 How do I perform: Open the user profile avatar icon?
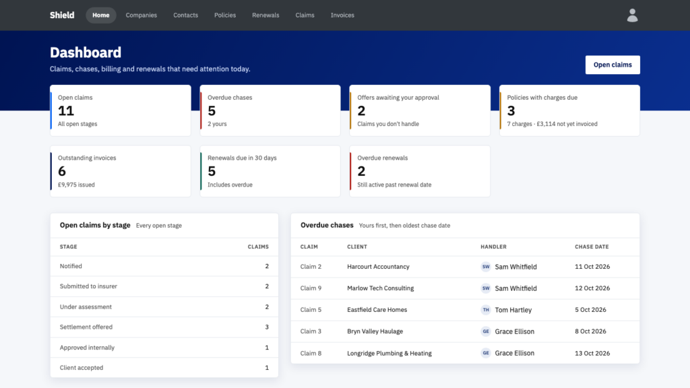click(632, 15)
